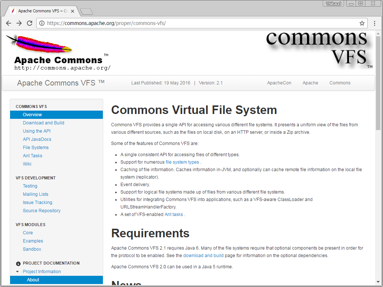383x287 pixels.
Task: Click the URL address bar field
Action: (x=202, y=23)
